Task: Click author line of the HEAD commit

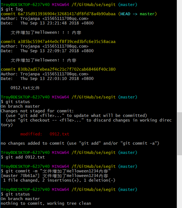Action: coord(45,19)
